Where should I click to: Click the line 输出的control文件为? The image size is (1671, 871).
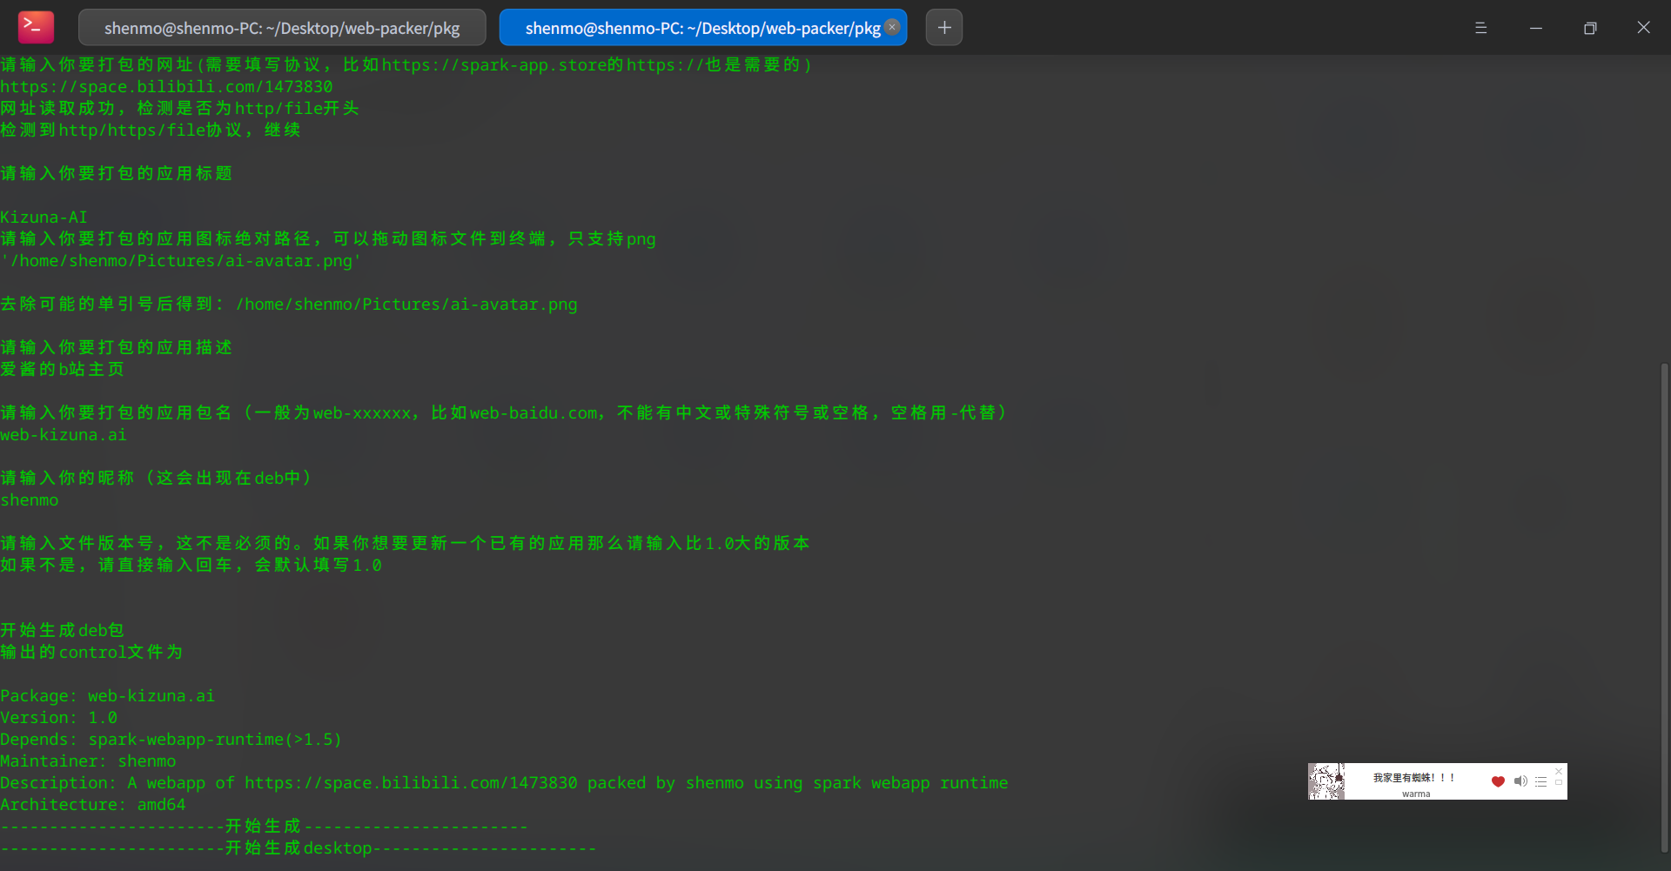(x=91, y=652)
